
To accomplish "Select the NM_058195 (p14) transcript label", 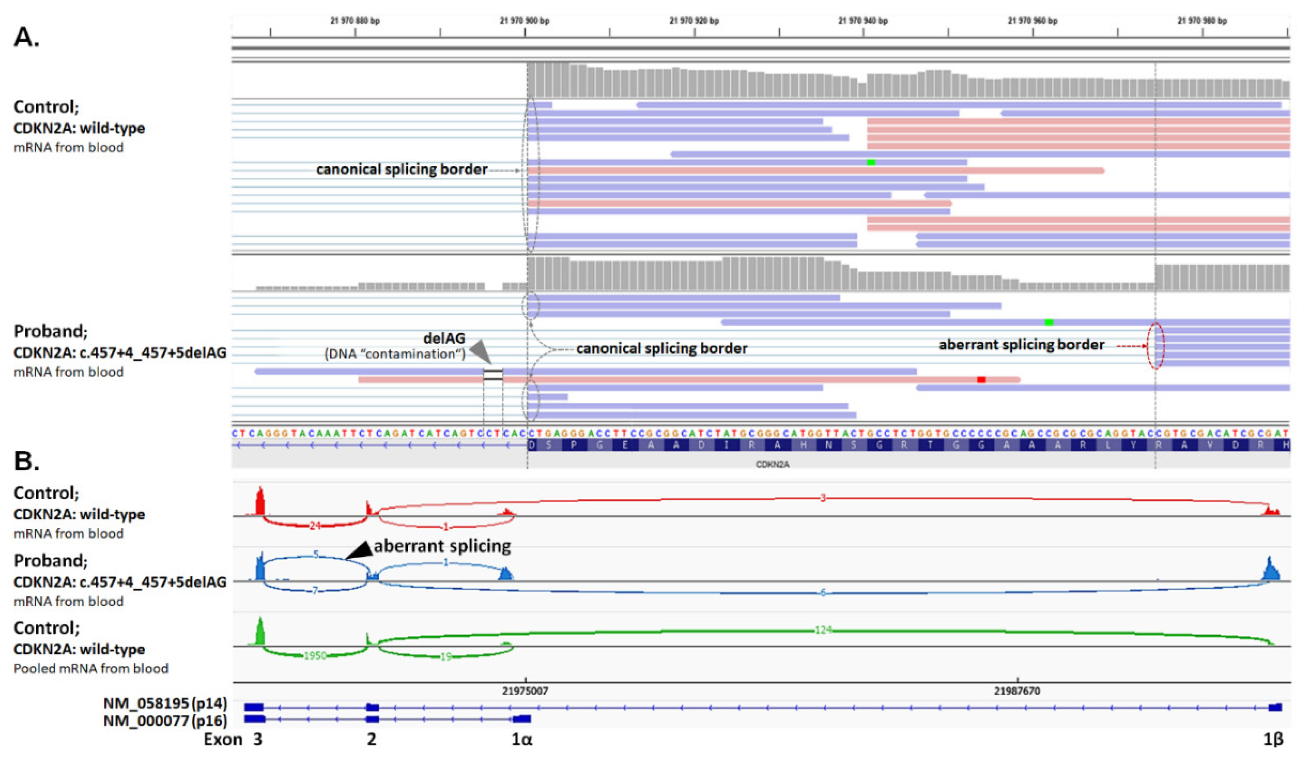I will pyautogui.click(x=165, y=704).
